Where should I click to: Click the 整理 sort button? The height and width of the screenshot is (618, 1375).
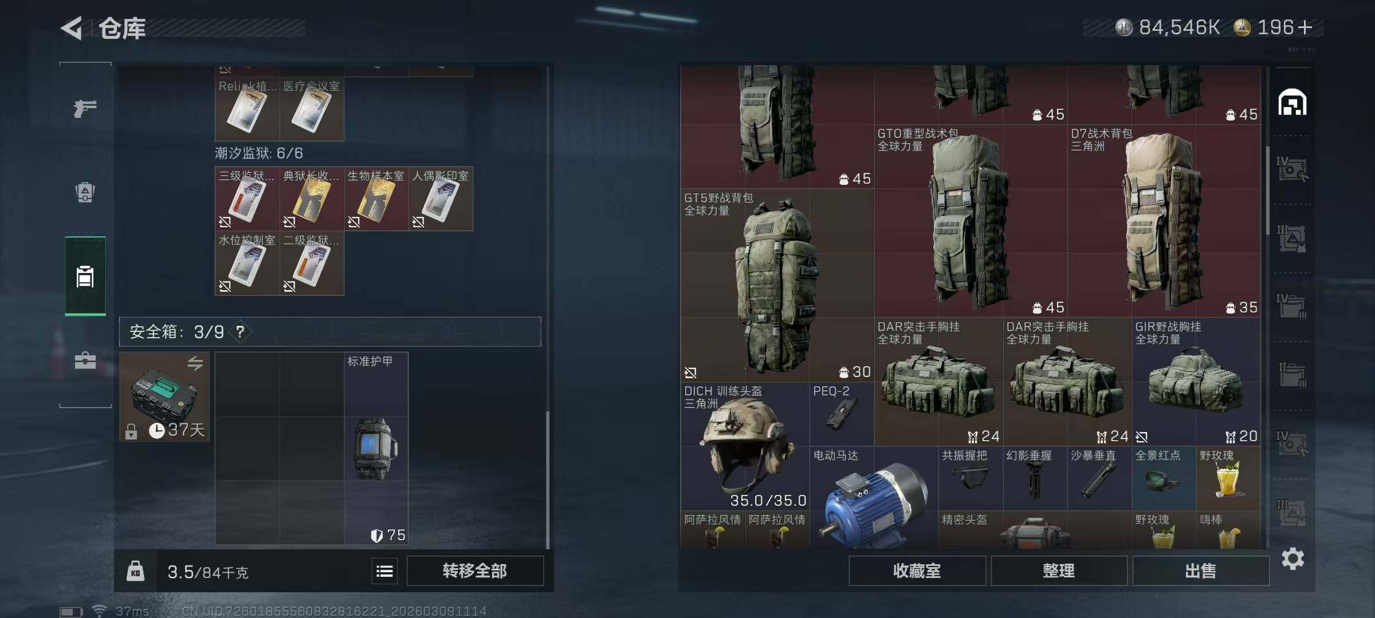[x=1059, y=571]
